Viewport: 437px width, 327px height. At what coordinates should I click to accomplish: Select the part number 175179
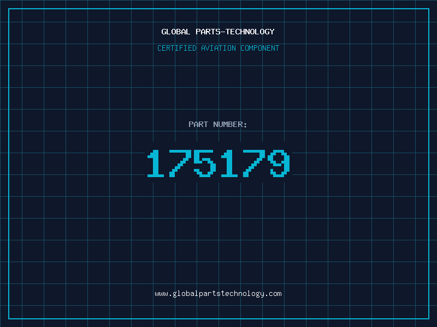coord(218,163)
